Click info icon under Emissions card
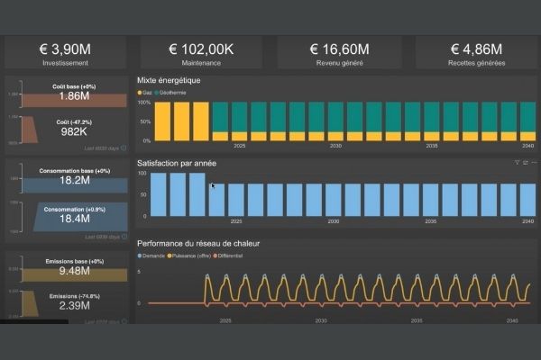 coord(124,321)
